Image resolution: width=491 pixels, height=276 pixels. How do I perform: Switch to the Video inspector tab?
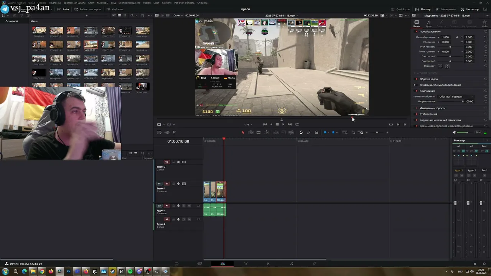[x=417, y=24]
